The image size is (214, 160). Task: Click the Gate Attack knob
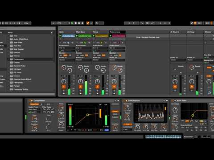coord(137,127)
